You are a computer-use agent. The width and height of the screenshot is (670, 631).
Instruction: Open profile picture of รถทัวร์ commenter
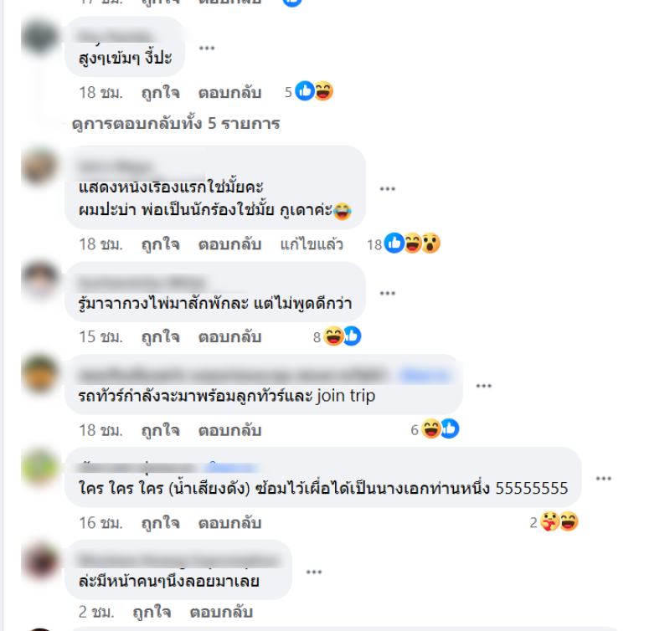pyautogui.click(x=39, y=373)
